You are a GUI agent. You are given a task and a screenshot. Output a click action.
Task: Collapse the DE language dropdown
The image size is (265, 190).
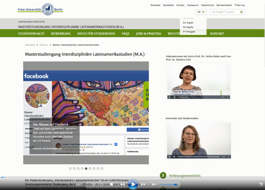200,12
